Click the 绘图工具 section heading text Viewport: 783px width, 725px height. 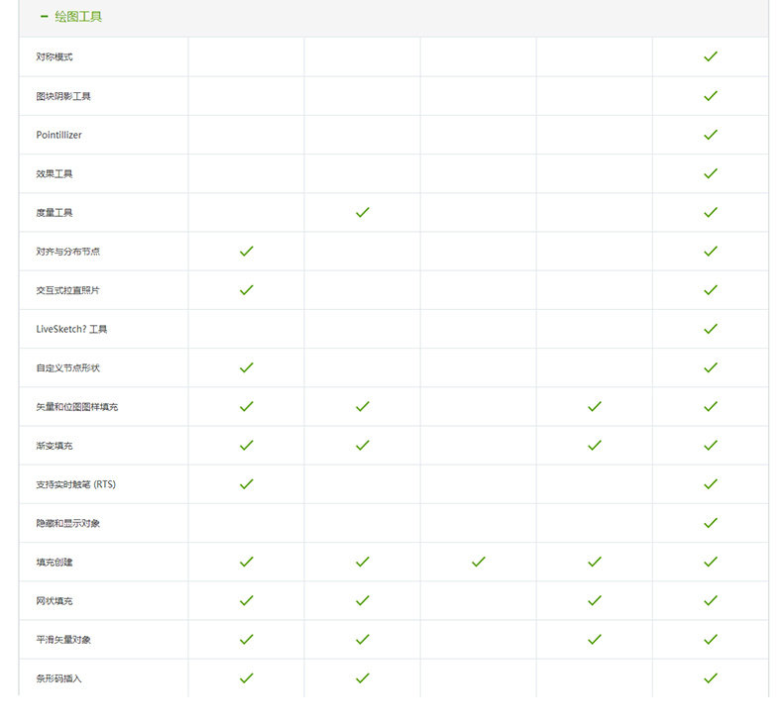click(x=78, y=17)
